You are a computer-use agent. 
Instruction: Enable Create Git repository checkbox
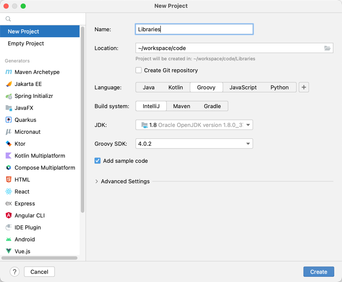click(x=139, y=70)
